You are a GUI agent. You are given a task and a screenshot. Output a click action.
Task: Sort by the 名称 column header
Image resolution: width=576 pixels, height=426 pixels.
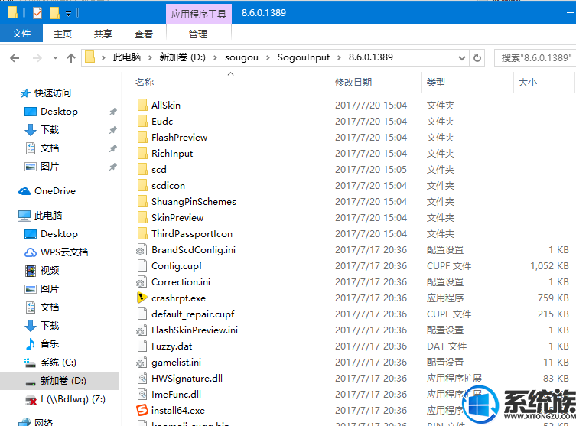tap(145, 83)
